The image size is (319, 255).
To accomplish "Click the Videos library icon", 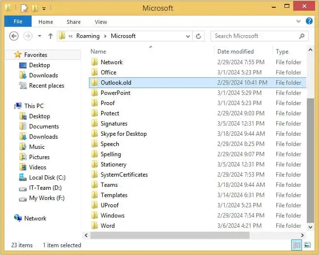I will pyautogui.click(x=23, y=167).
